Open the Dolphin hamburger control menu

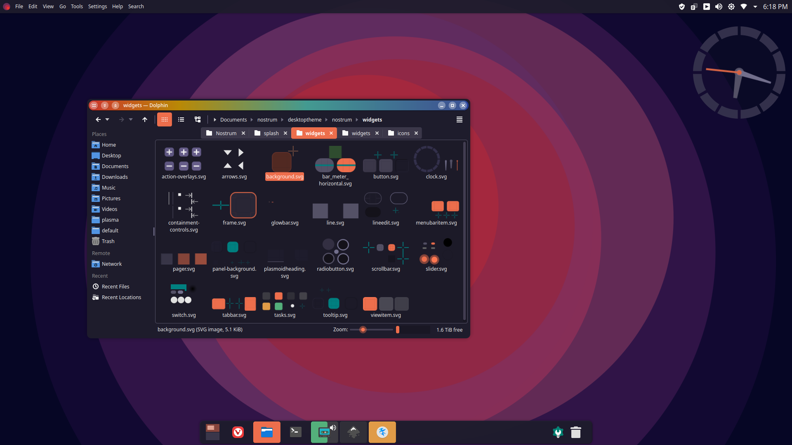coord(459,119)
